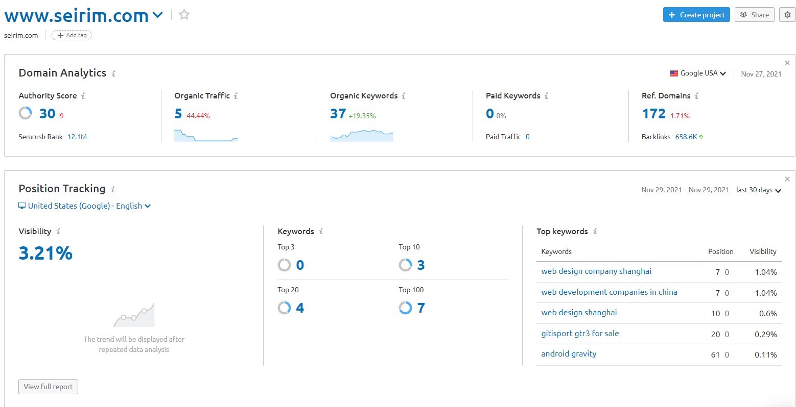Screen dimensions: 796x407
Task: Click the Top 3 keywords count 0
Action: 300,265
